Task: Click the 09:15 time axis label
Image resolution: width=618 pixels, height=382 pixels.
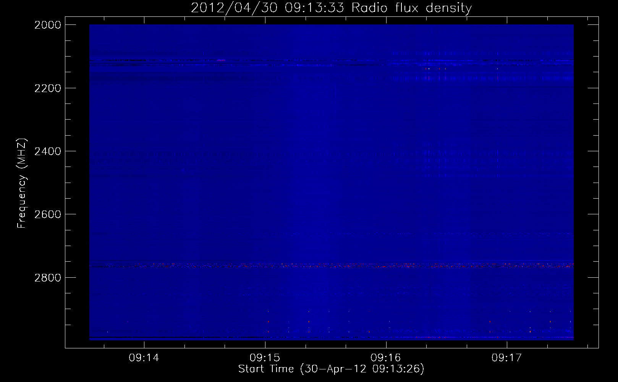Action: [x=265, y=358]
